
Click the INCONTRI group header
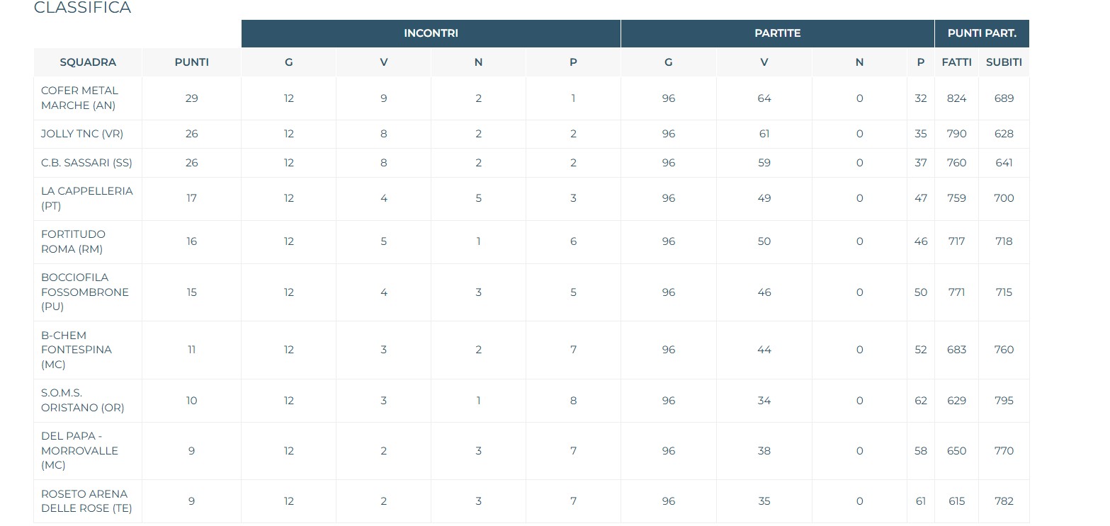(431, 33)
